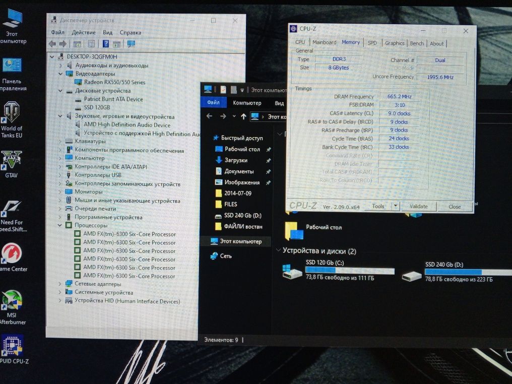Open the GTAV desktop shortcut
Image resolution: width=512 pixels, height=384 pixels.
(x=12, y=164)
